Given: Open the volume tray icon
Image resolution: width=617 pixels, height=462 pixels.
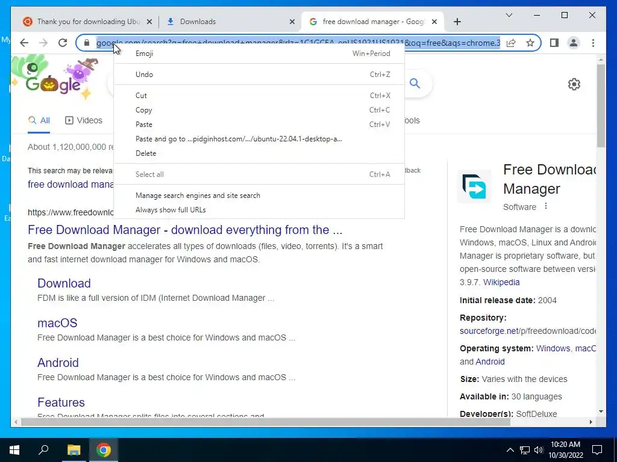Looking at the screenshot, I should click(x=539, y=450).
